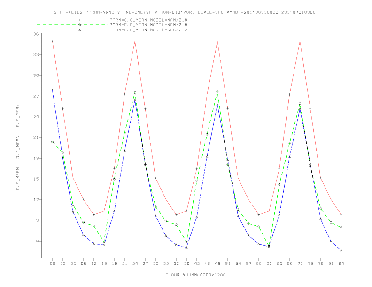Click y-axis tick label 36

[x=36, y=34]
